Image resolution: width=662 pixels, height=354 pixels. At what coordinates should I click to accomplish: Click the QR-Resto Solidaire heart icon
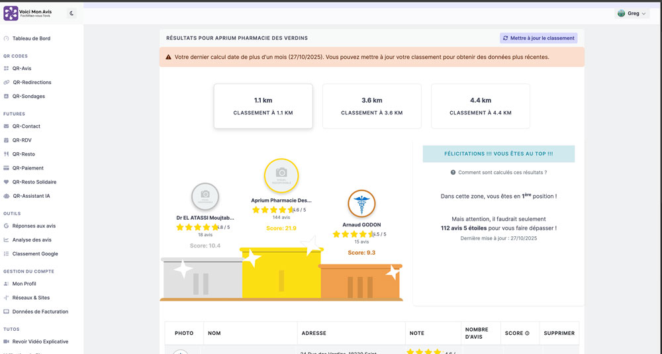(7, 182)
